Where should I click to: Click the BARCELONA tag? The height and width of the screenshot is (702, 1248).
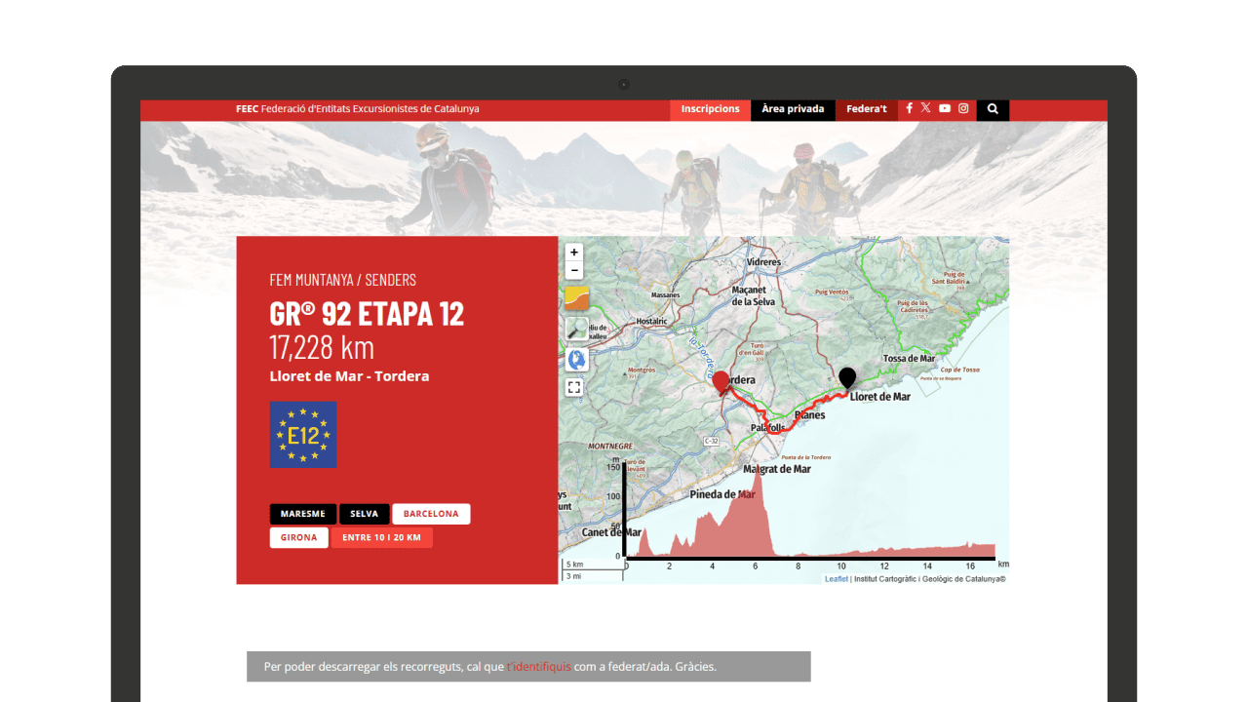tap(431, 514)
